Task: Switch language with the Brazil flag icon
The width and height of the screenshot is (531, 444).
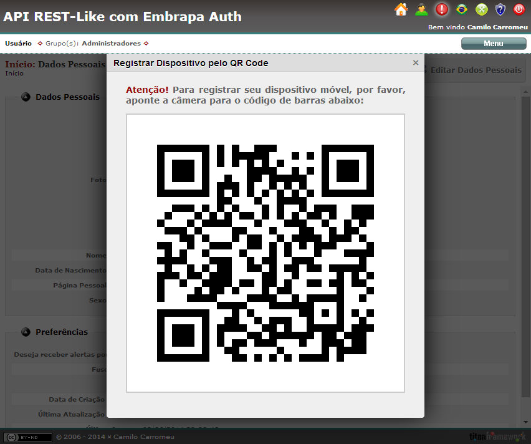Action: point(462,9)
